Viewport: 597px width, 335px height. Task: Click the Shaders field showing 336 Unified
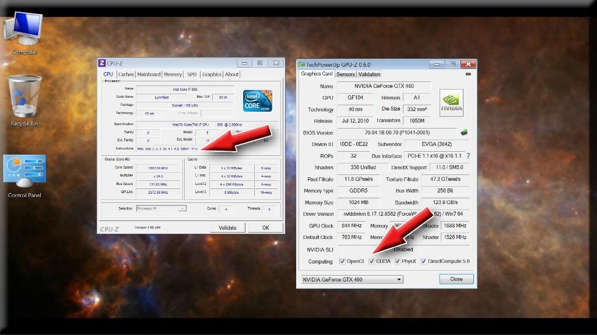point(363,167)
